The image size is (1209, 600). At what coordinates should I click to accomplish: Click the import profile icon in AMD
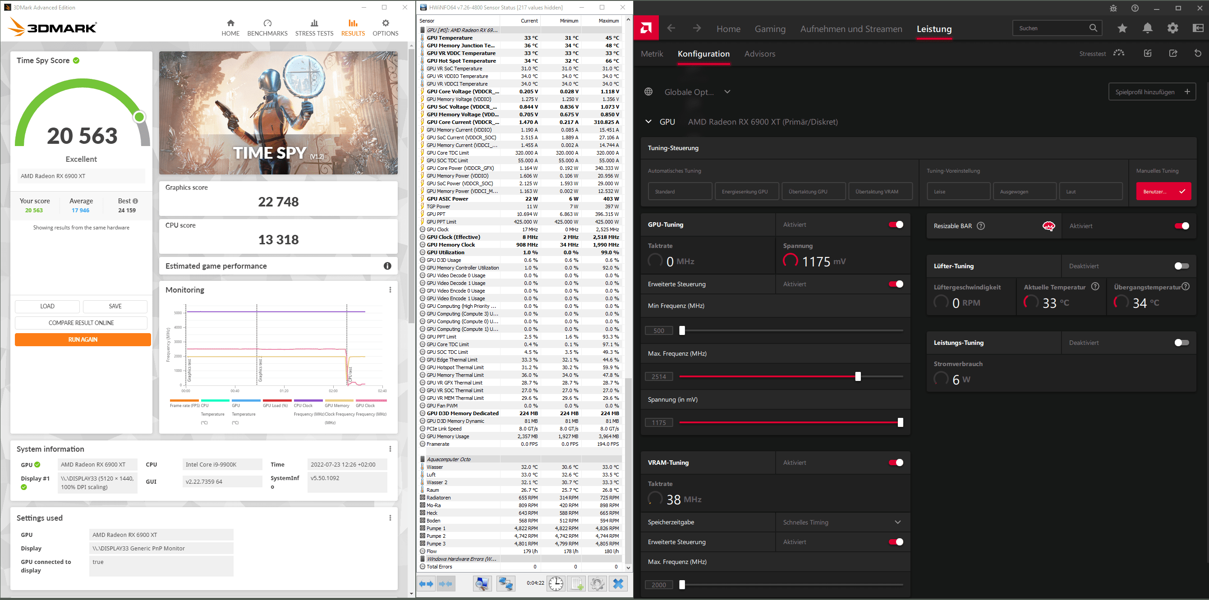(1148, 53)
